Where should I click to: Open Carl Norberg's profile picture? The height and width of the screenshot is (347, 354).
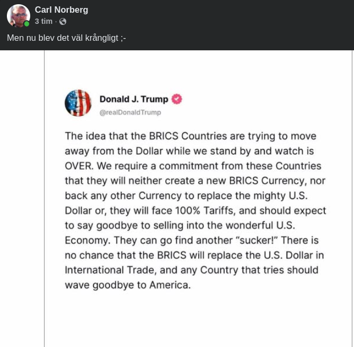[18, 15]
